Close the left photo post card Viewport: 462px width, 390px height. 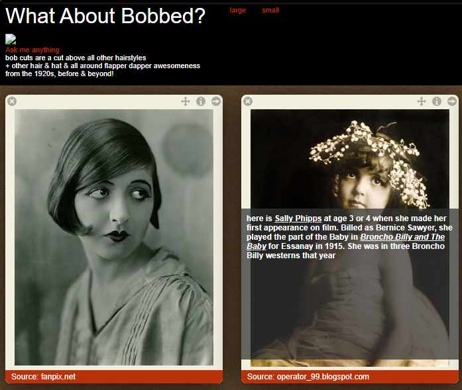tap(12, 101)
